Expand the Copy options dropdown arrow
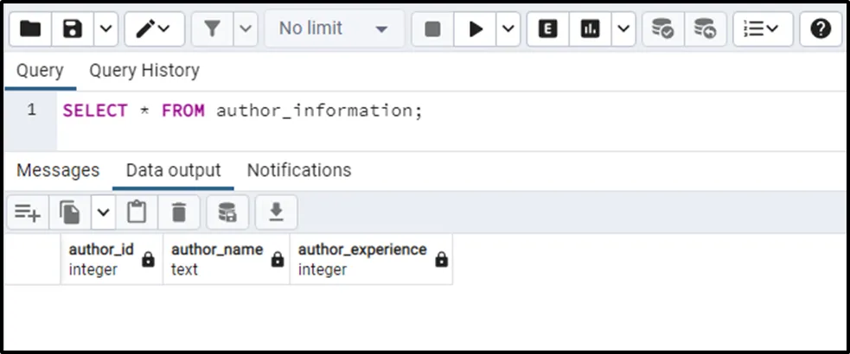Image resolution: width=850 pixels, height=354 pixels. pos(103,212)
